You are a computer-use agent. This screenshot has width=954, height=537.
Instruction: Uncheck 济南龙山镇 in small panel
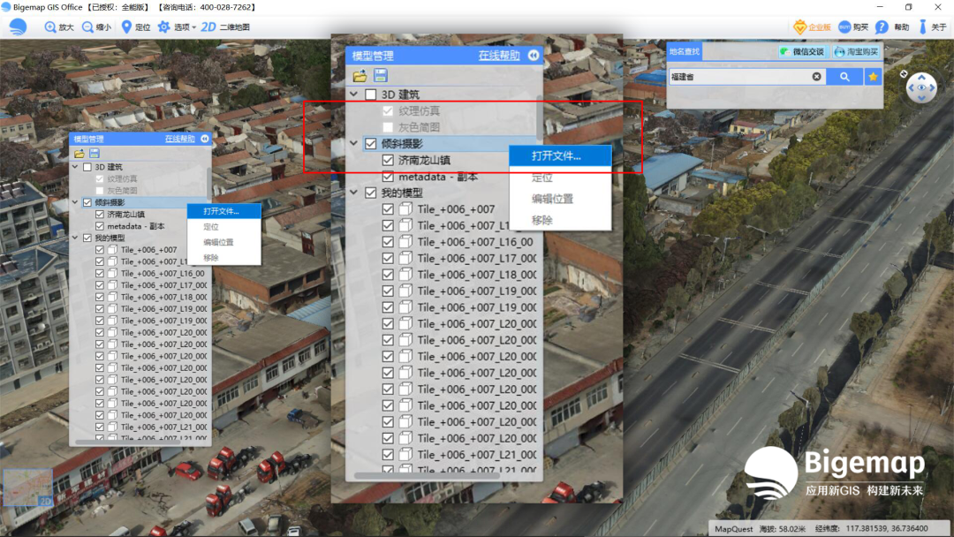[100, 214]
